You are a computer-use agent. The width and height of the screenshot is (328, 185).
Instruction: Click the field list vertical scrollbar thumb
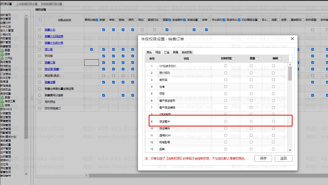point(290,74)
